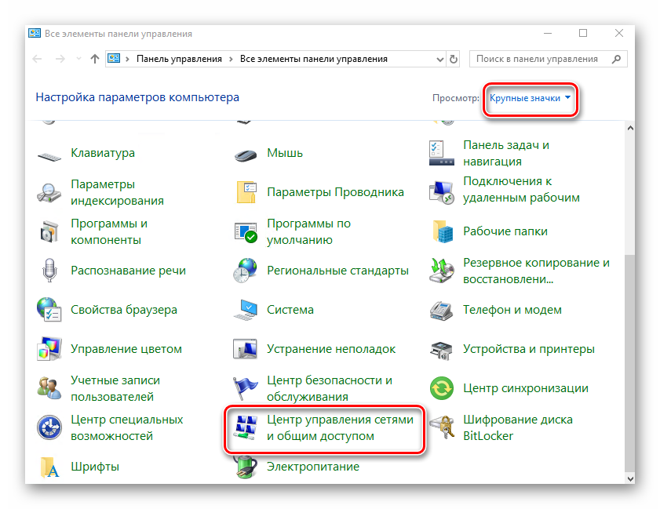
Task: Click the scrollbar up arrow
Action: [630, 128]
